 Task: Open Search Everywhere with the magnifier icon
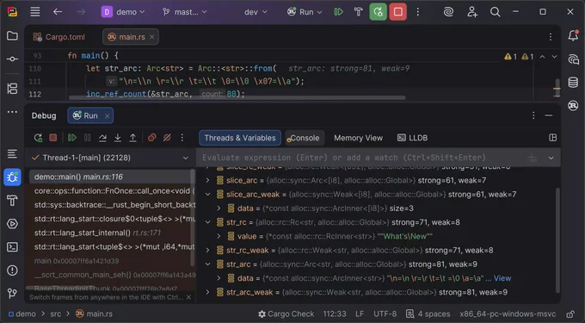[495, 12]
